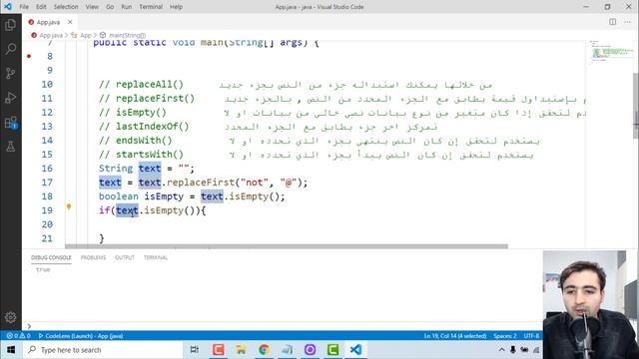Open the Explorer view in activity bar
Screen dimensions: 639x359
pos(11,25)
